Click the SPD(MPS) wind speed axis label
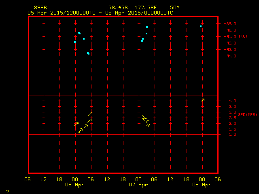259x194 pixels. (x=247, y=115)
